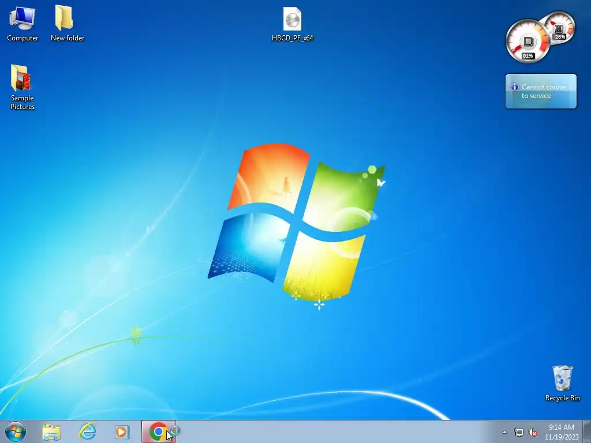
Task: Open the network status tray icon
Action: [519, 433]
